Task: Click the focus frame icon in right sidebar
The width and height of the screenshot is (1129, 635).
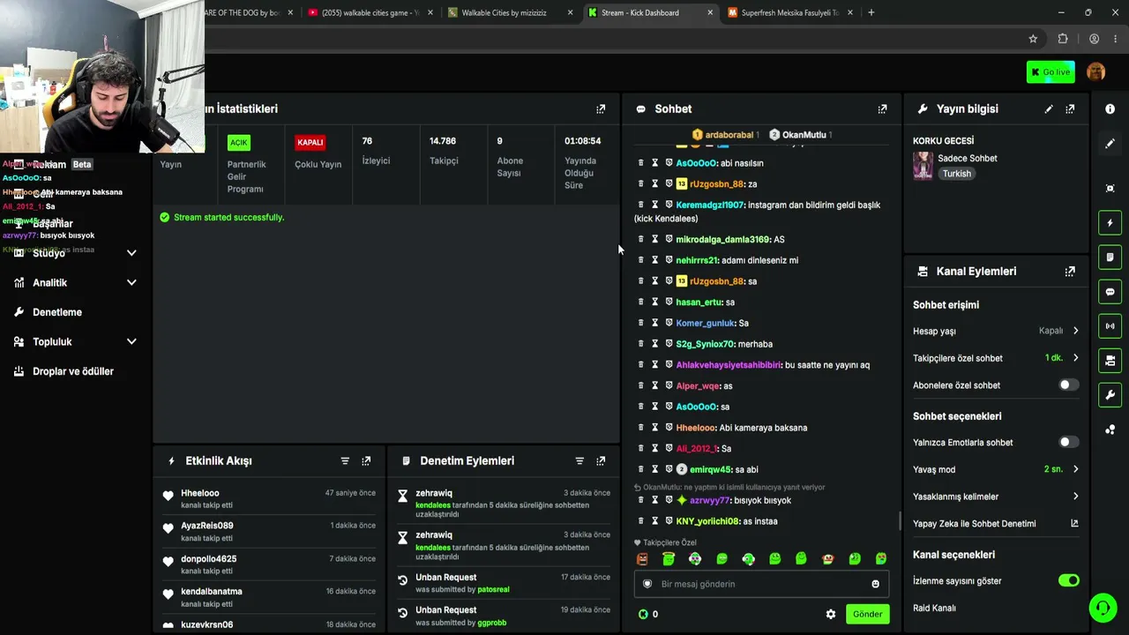Action: point(1110,189)
